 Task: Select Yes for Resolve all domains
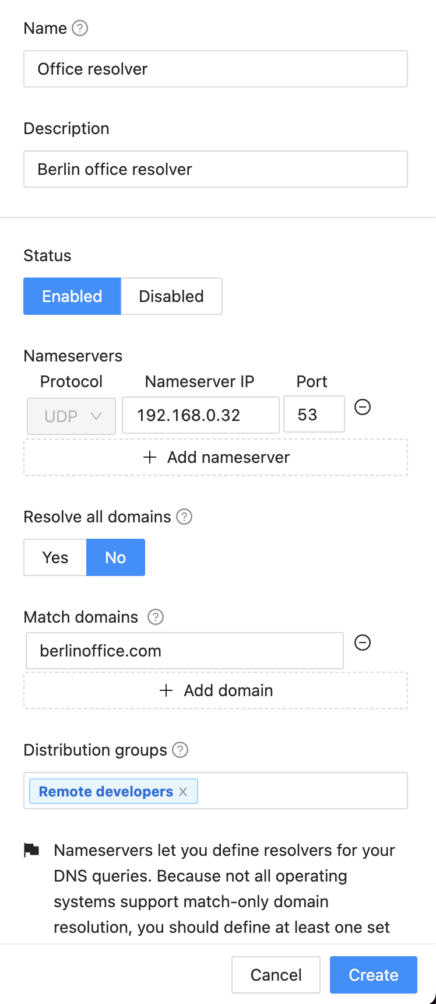(55, 557)
